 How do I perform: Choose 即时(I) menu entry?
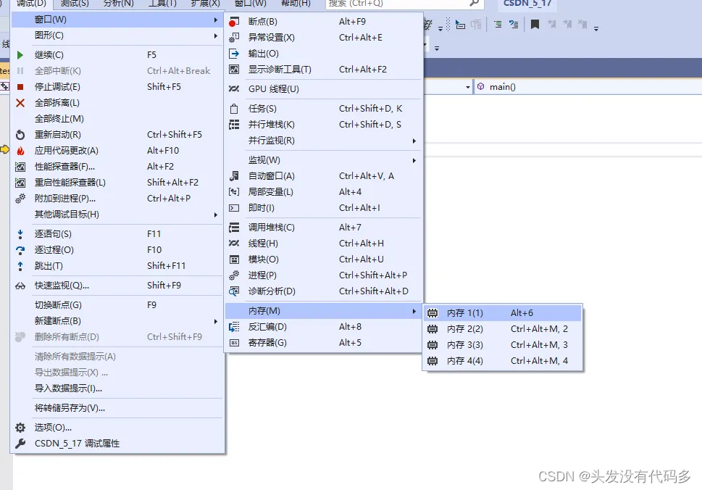323,208
